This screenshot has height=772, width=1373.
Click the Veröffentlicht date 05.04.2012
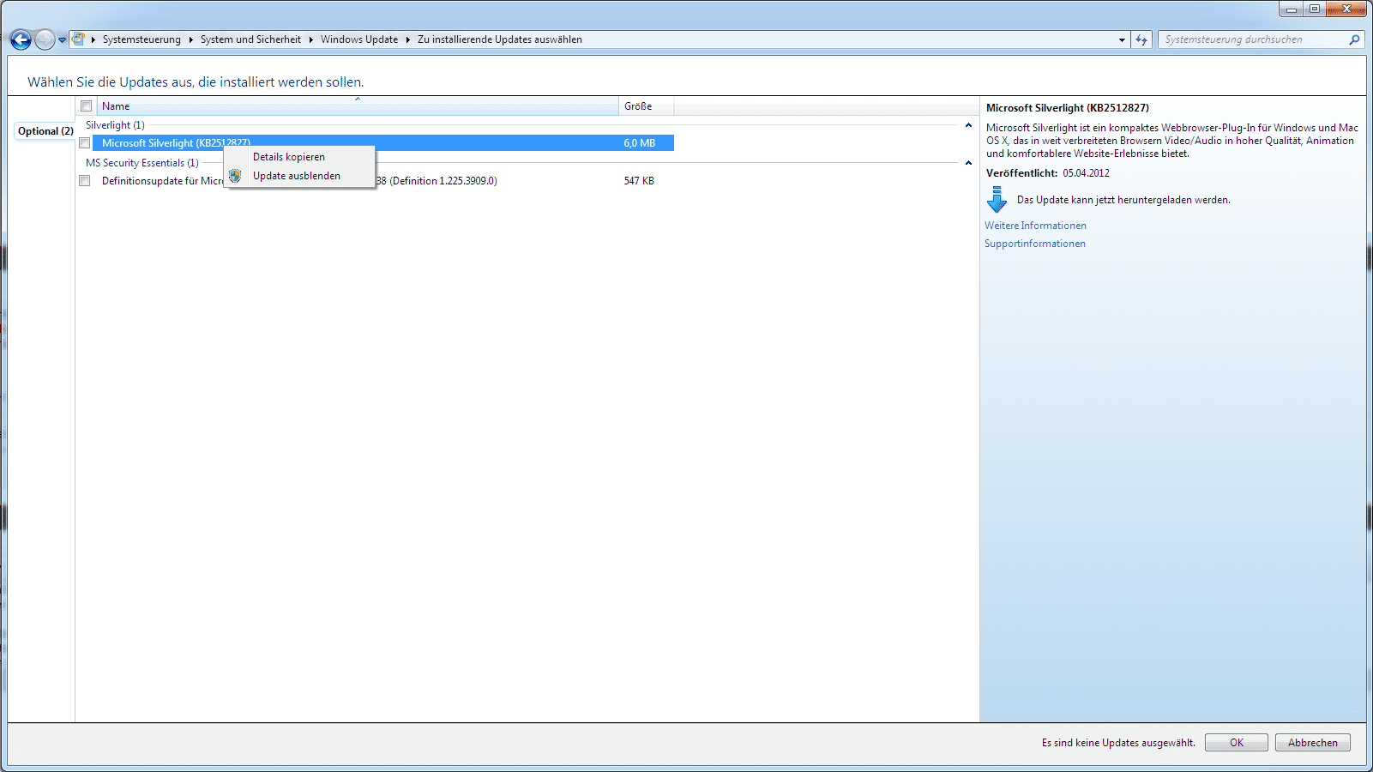tap(1086, 173)
